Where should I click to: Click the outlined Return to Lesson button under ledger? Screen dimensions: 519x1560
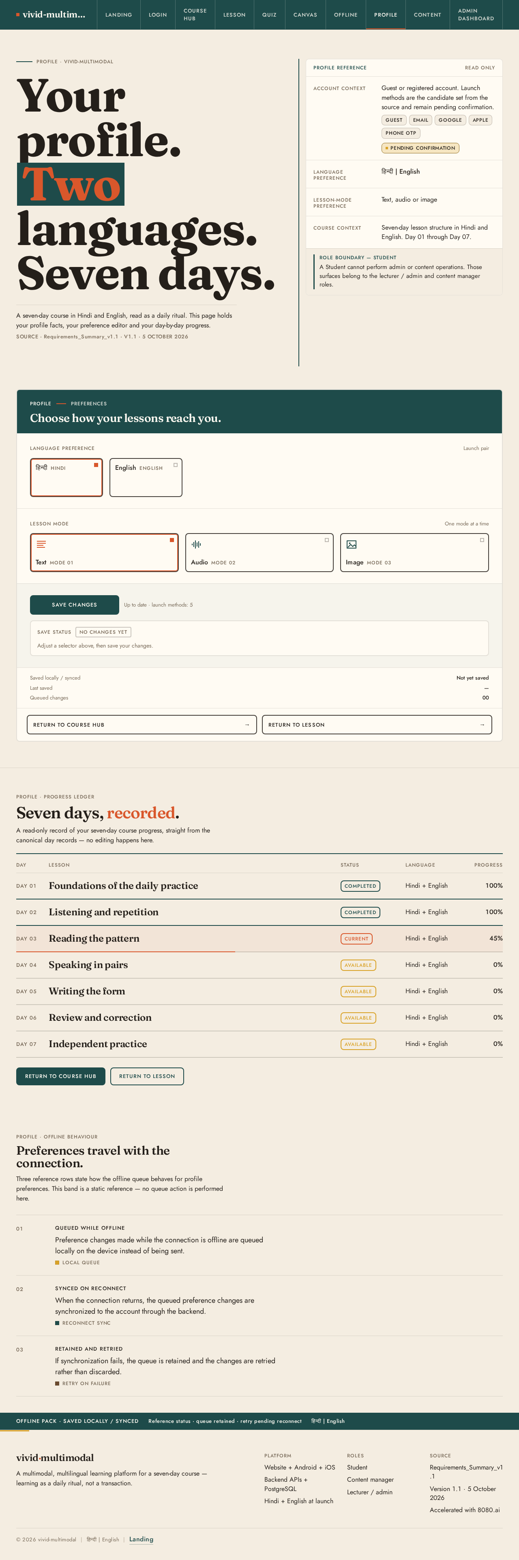tap(147, 1076)
